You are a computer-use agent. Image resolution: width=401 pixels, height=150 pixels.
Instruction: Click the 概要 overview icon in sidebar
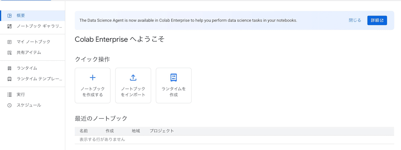10,16
